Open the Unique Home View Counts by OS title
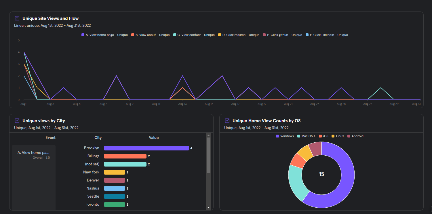 pos(267,121)
